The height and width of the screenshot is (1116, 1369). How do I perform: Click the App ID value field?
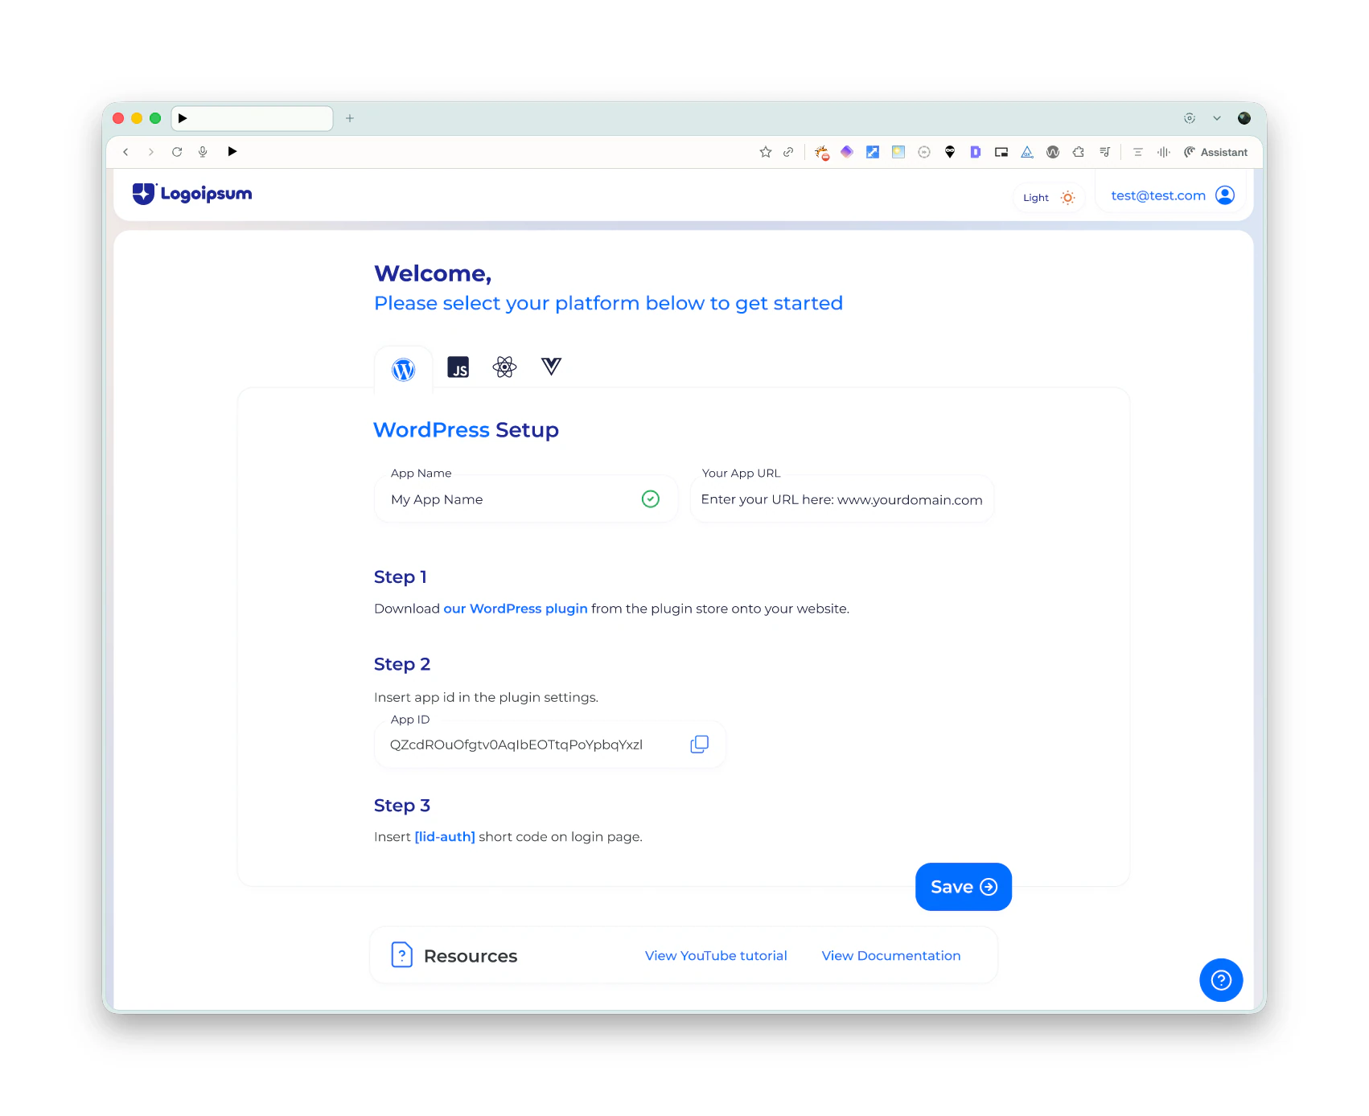point(550,745)
